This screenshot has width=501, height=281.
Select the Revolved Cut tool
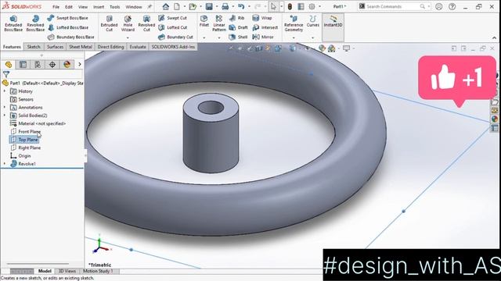(x=146, y=23)
